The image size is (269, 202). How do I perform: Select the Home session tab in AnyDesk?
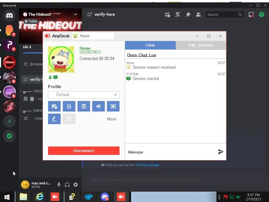[x=93, y=36]
